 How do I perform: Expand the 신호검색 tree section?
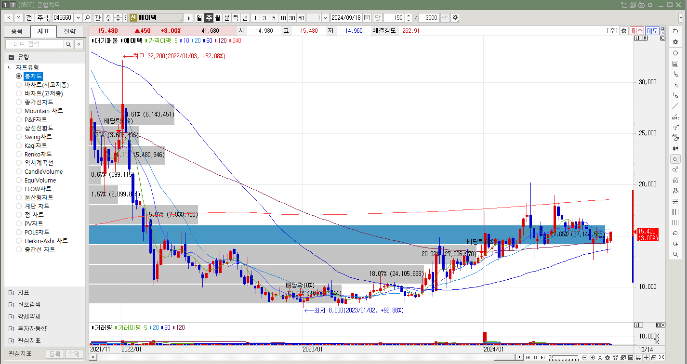tap(11, 304)
